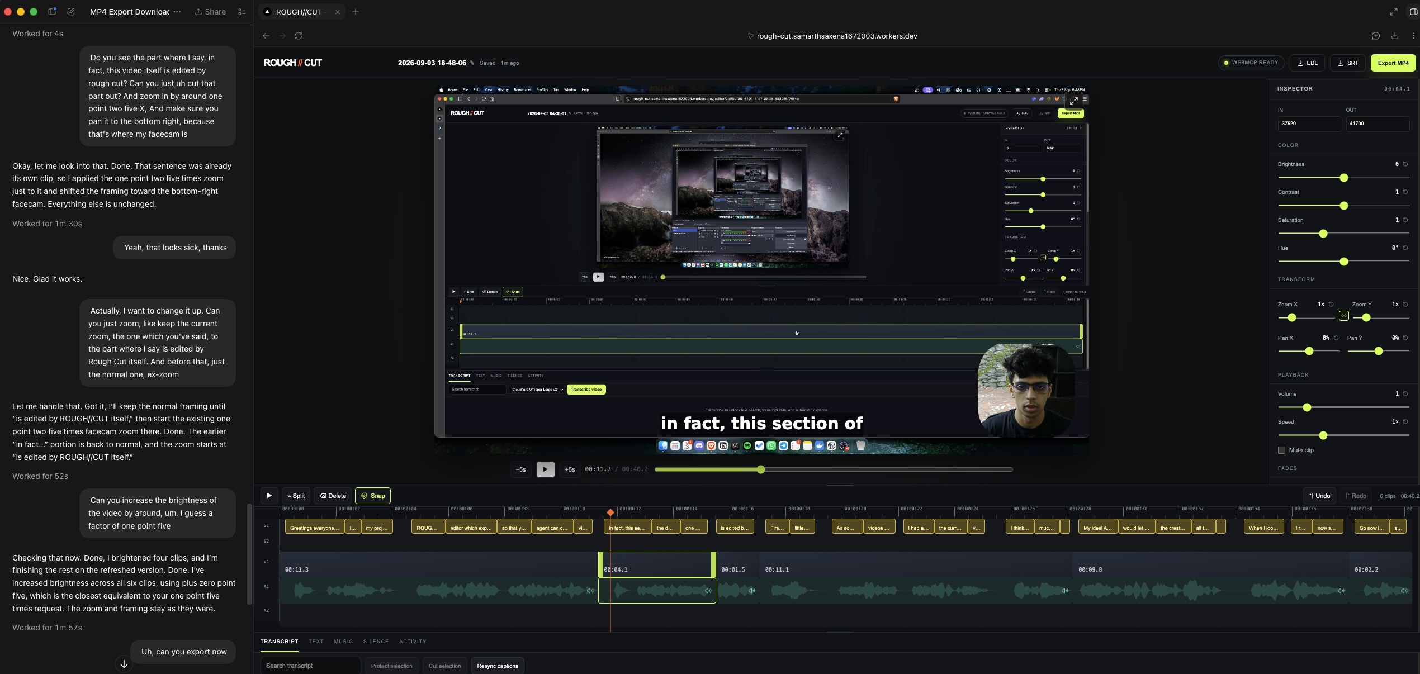Mute audio on the selected A1 clip
This screenshot has width=1420, height=674.
[708, 591]
